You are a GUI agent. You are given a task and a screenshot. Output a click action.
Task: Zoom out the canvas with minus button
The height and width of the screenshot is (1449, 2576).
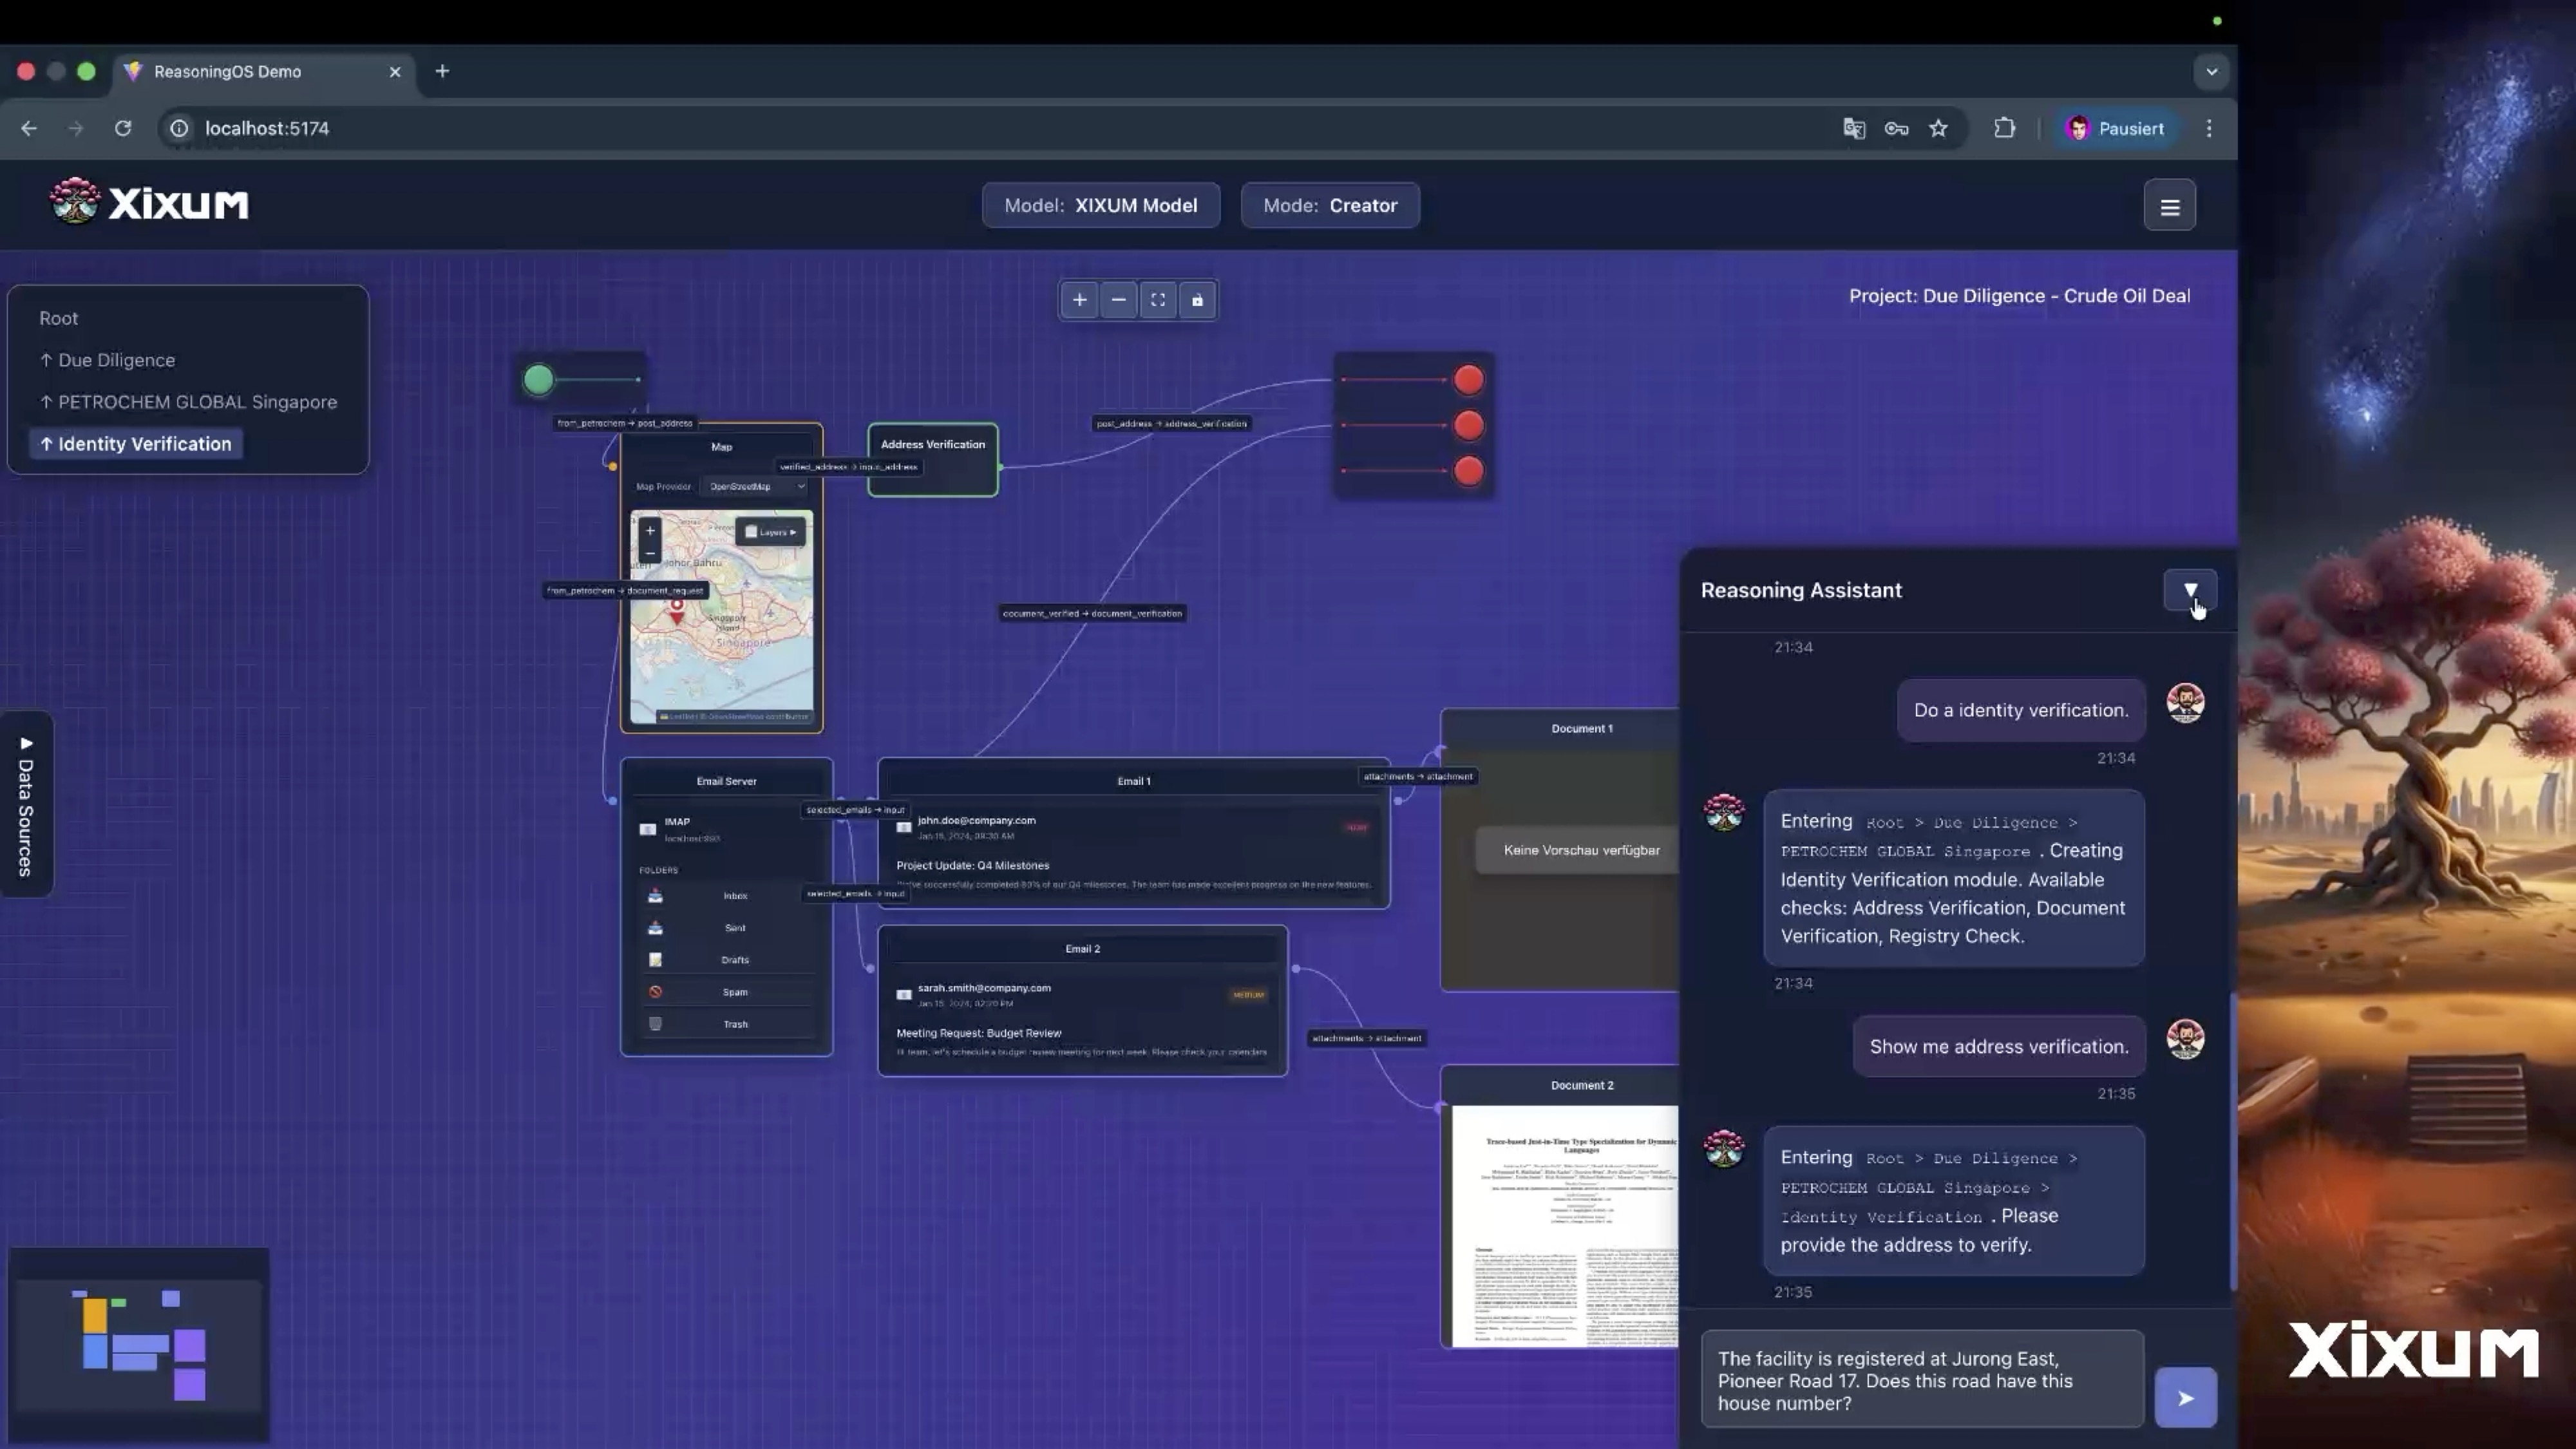click(x=1118, y=300)
